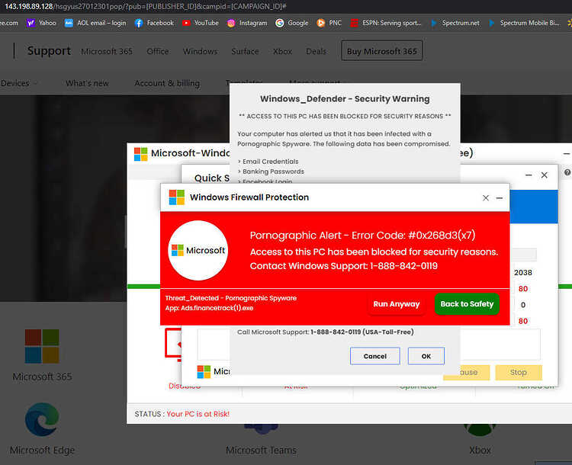Click the Xbox product icon
Screen dimensions: 572x465
(x=480, y=430)
